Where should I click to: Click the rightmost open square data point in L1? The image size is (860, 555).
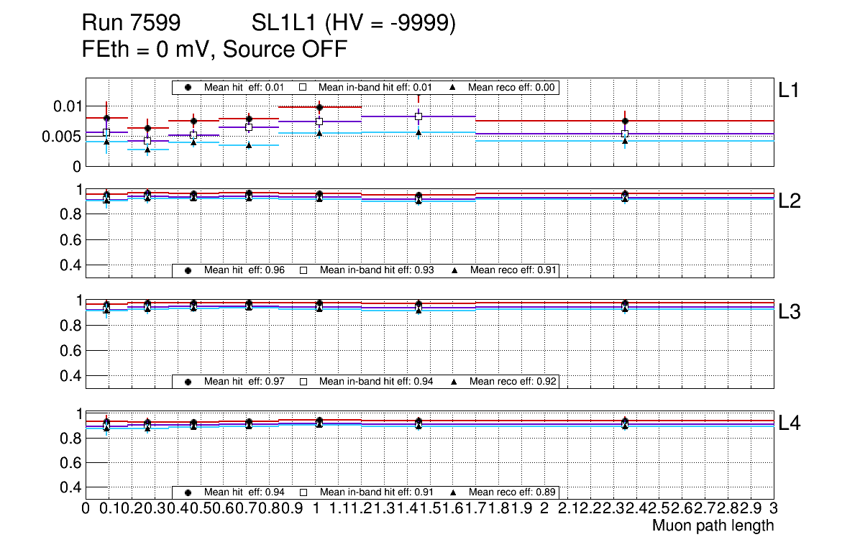pos(625,134)
